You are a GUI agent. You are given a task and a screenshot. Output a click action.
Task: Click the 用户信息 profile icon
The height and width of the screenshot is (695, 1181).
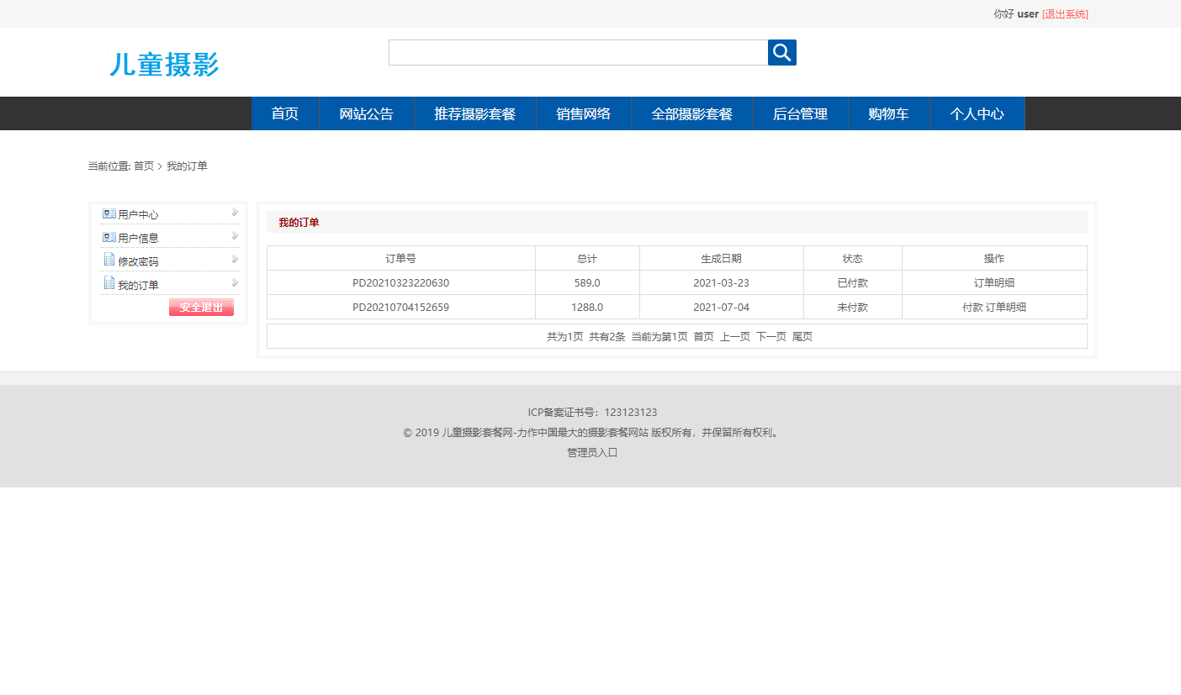pos(109,237)
